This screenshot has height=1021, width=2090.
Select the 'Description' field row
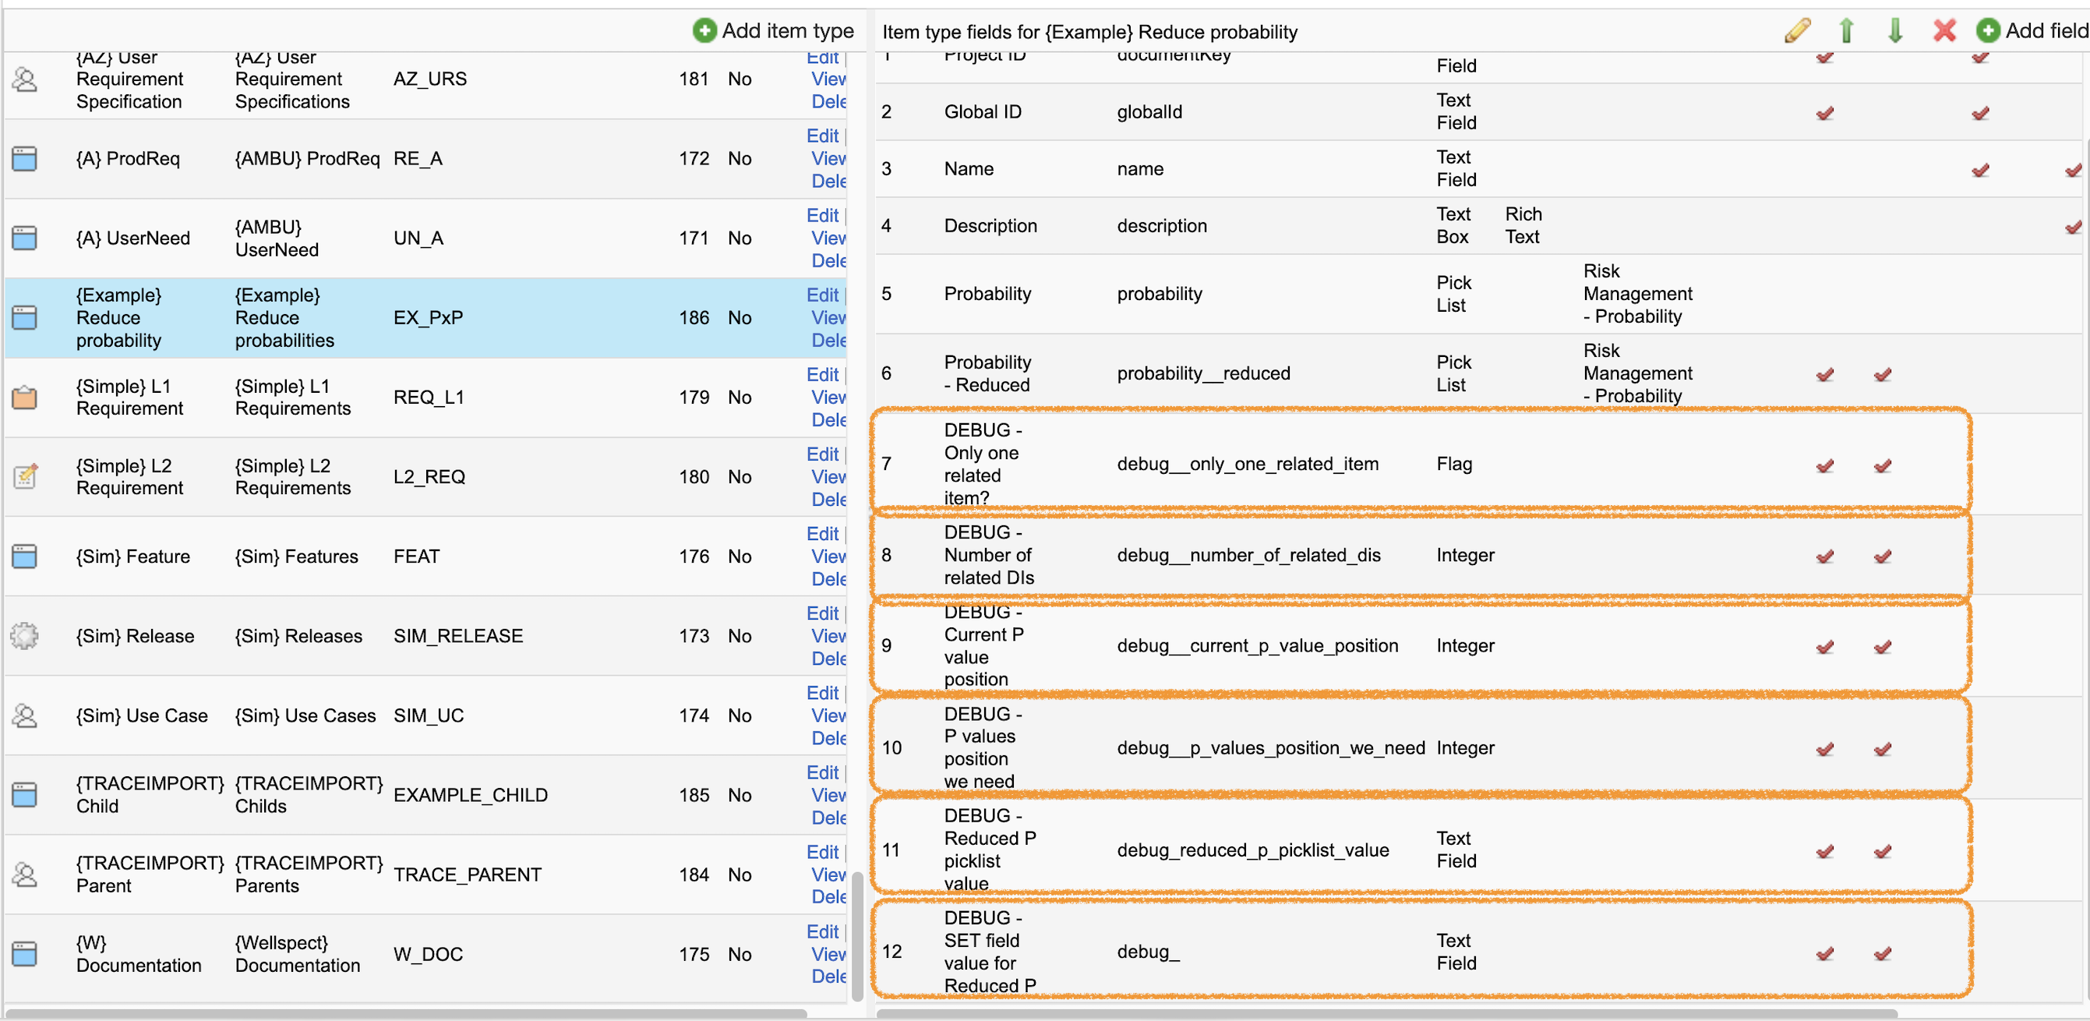click(x=1478, y=225)
